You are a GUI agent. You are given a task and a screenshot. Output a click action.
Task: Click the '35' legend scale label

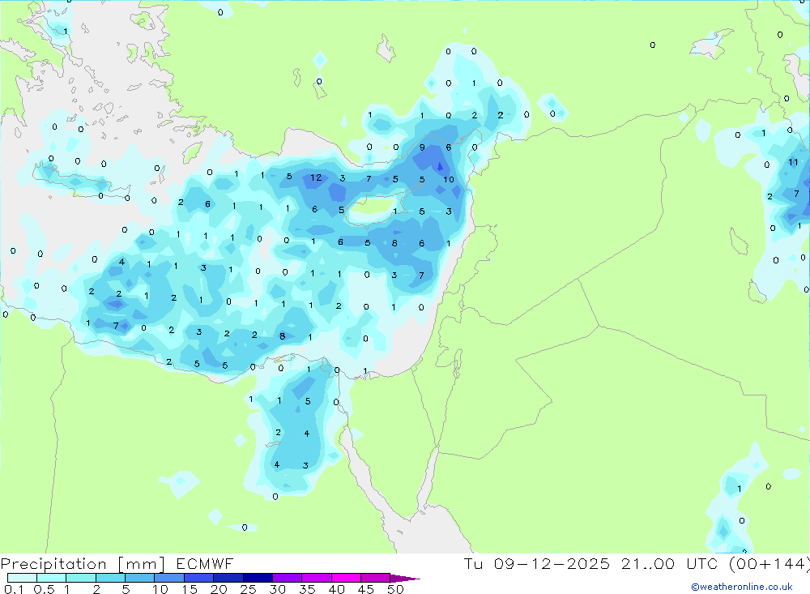coord(307,589)
